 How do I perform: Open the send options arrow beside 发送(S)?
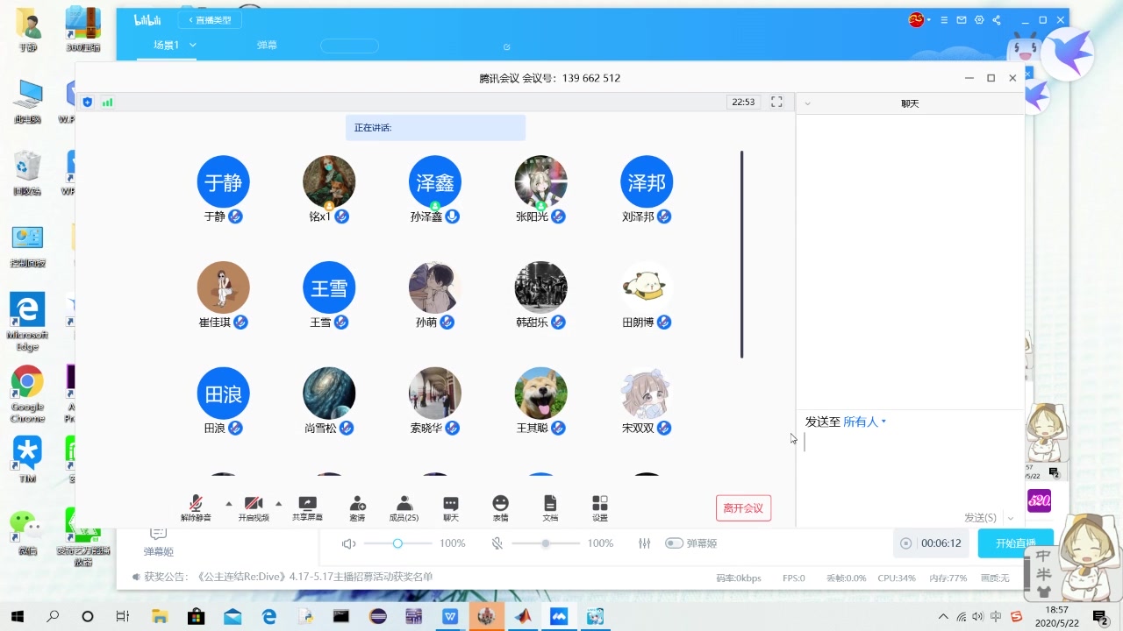[x=1011, y=518]
